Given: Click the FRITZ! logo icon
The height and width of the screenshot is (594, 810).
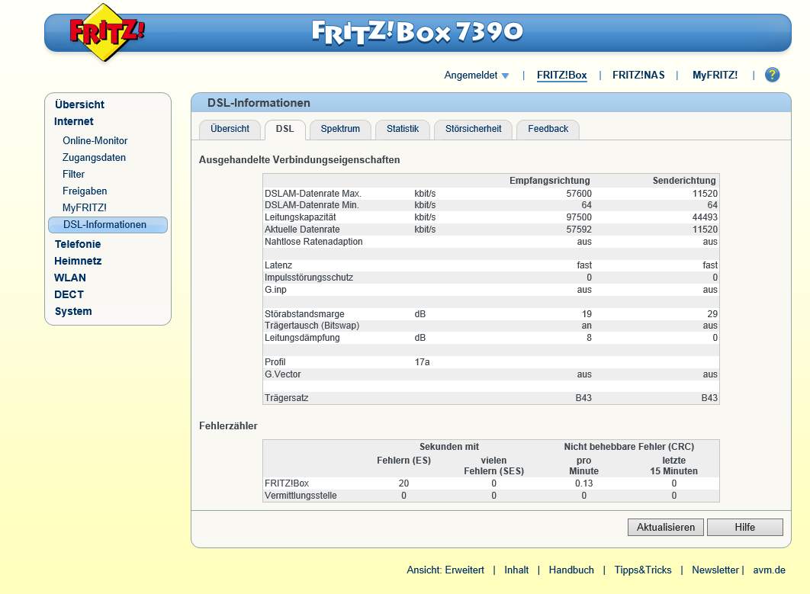Looking at the screenshot, I should (x=107, y=33).
